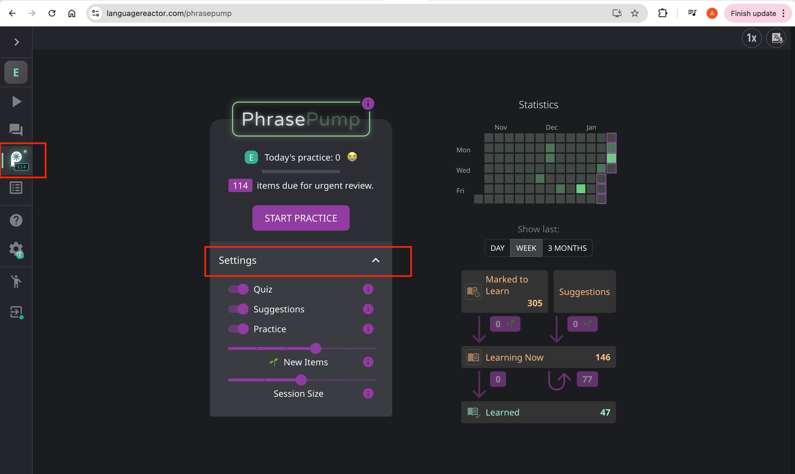Switch to the 3 MONTHS view
The height and width of the screenshot is (474, 795).
567,248
